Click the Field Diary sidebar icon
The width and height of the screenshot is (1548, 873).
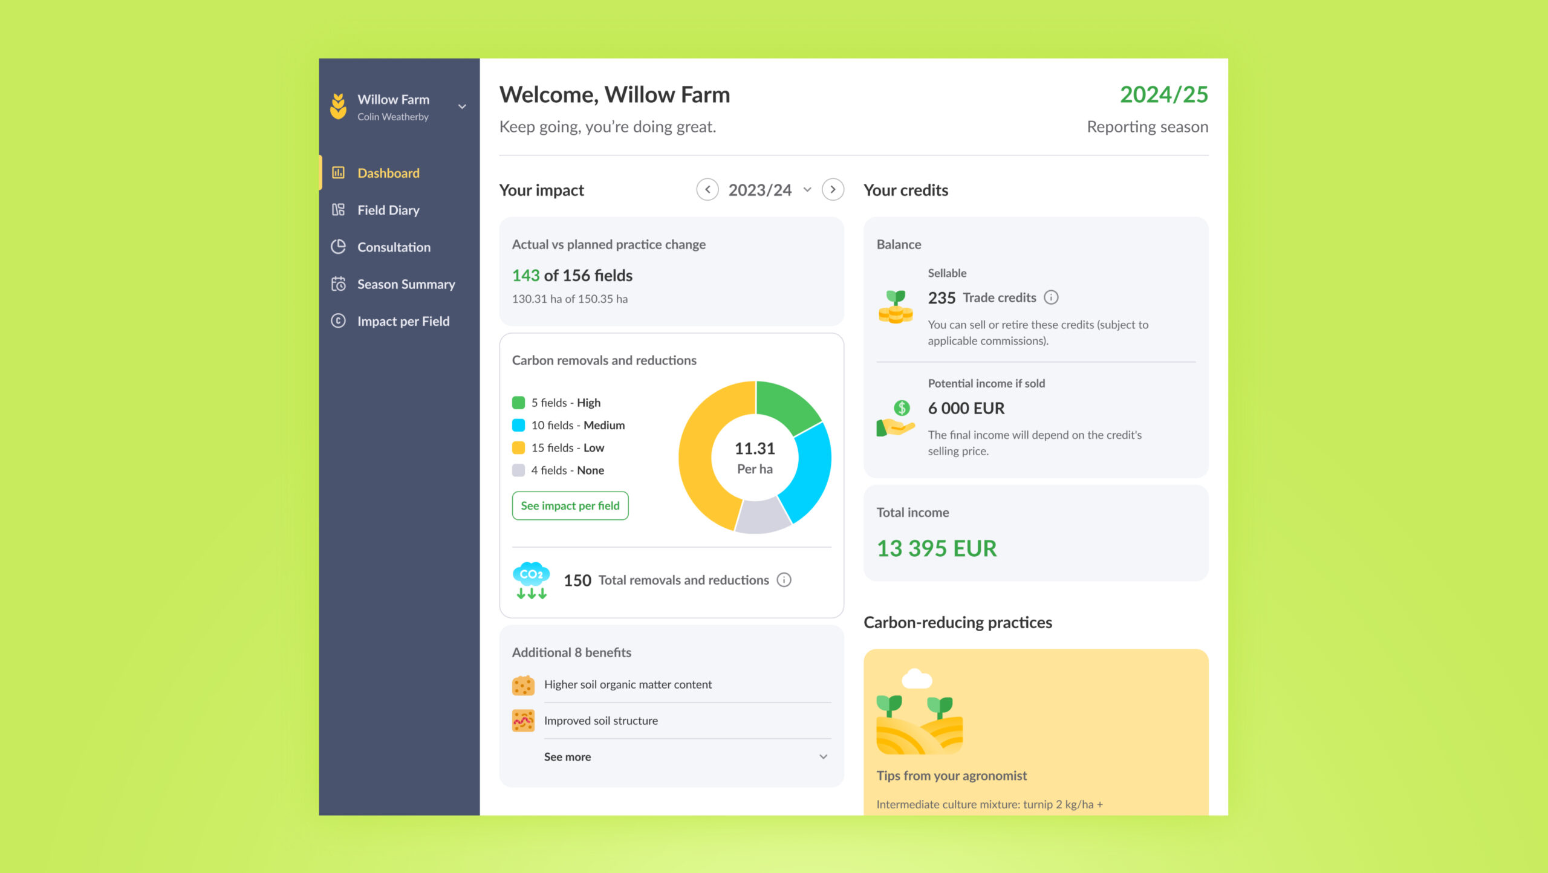click(x=338, y=210)
